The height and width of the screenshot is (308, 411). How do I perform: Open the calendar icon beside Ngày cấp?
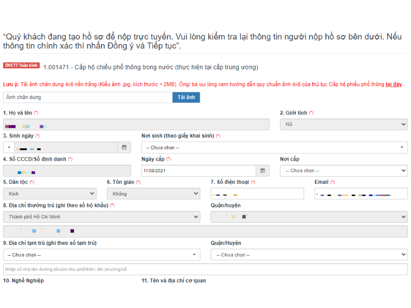click(263, 171)
